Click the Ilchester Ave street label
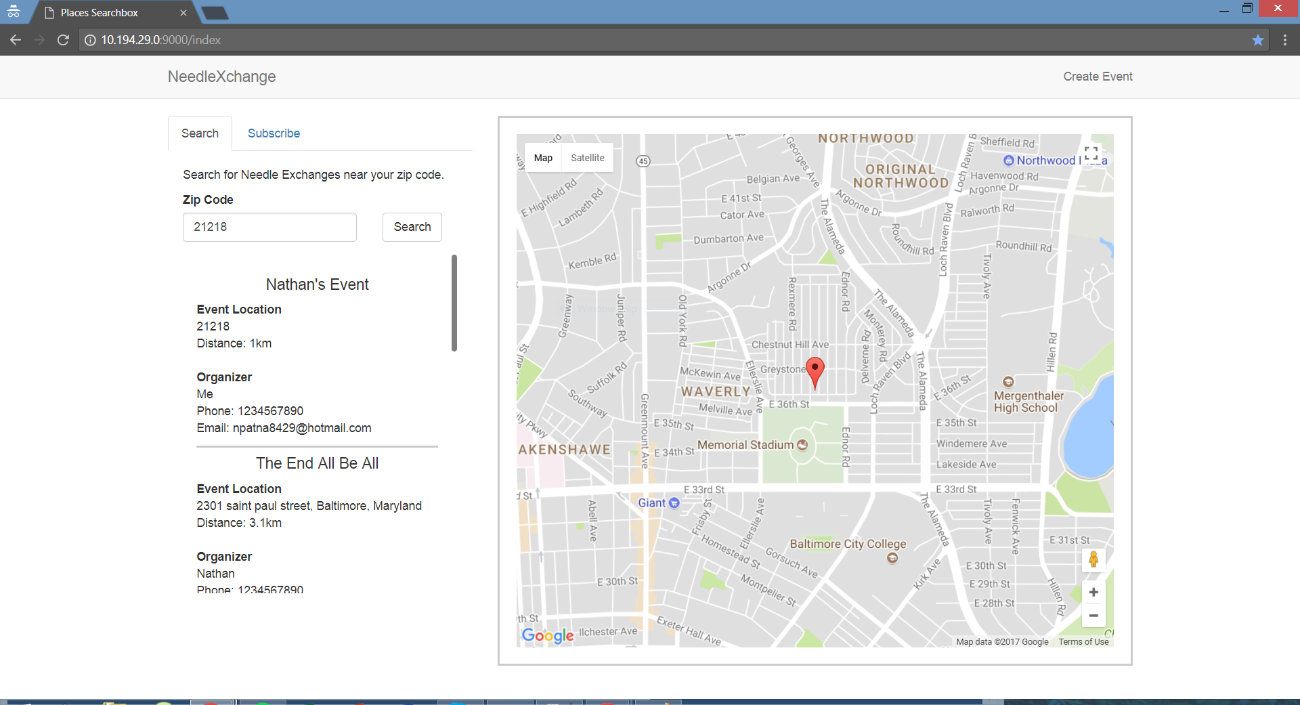The width and height of the screenshot is (1300, 705). click(608, 632)
